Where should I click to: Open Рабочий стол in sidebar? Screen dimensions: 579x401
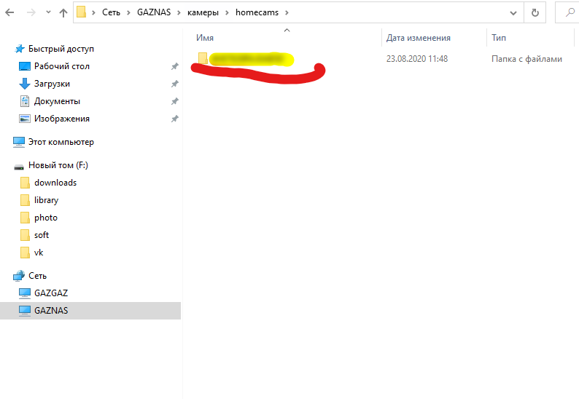pos(62,66)
